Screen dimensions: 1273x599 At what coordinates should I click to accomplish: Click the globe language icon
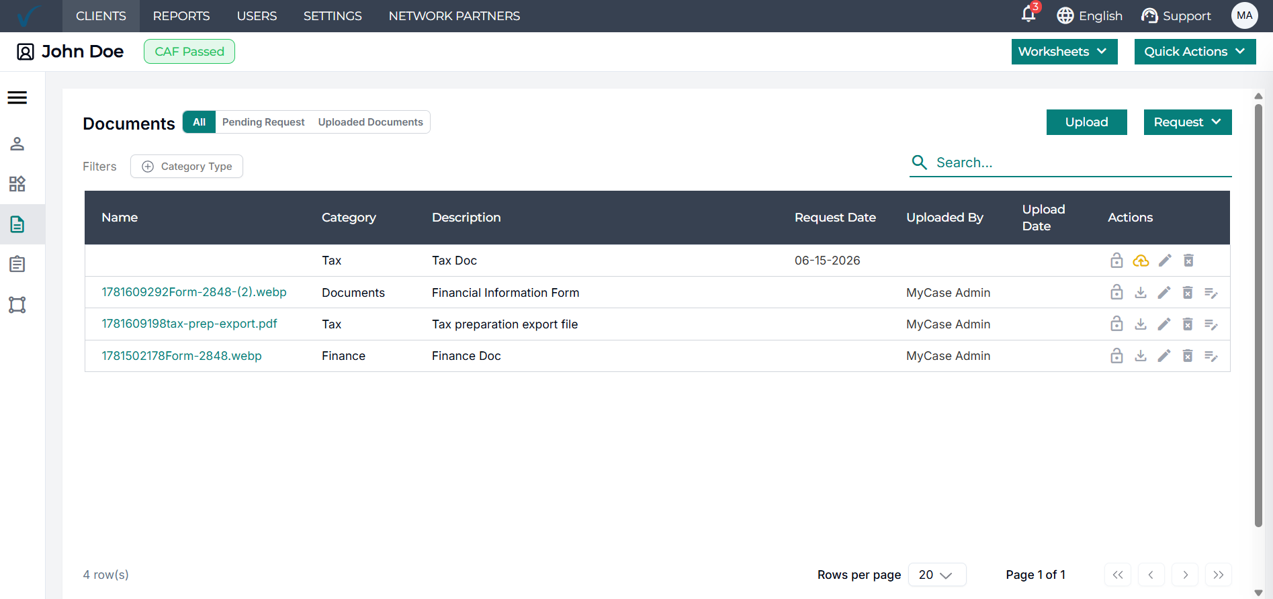tap(1065, 15)
